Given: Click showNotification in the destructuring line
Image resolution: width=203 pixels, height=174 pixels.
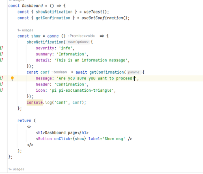Looking at the screenshot, I should click(54, 12).
